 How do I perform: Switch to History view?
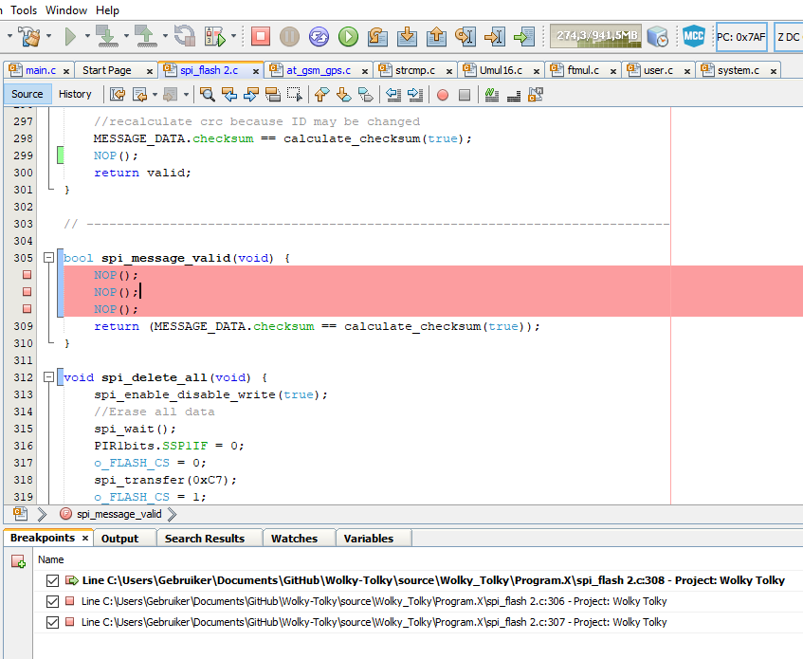tap(75, 94)
